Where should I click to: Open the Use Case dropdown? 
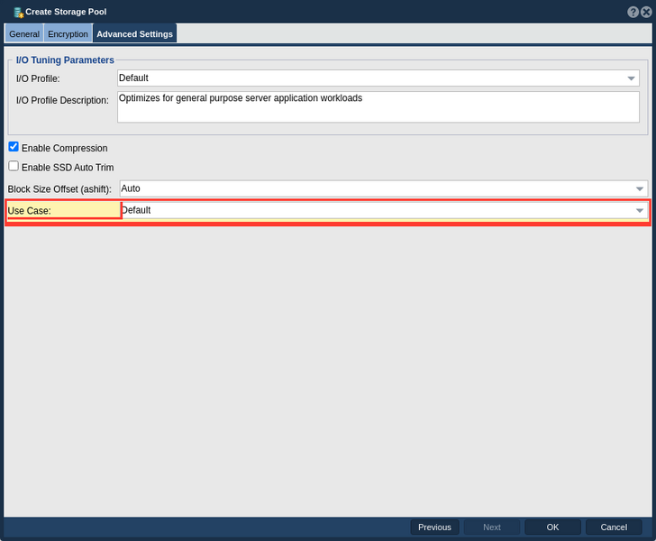(384, 210)
